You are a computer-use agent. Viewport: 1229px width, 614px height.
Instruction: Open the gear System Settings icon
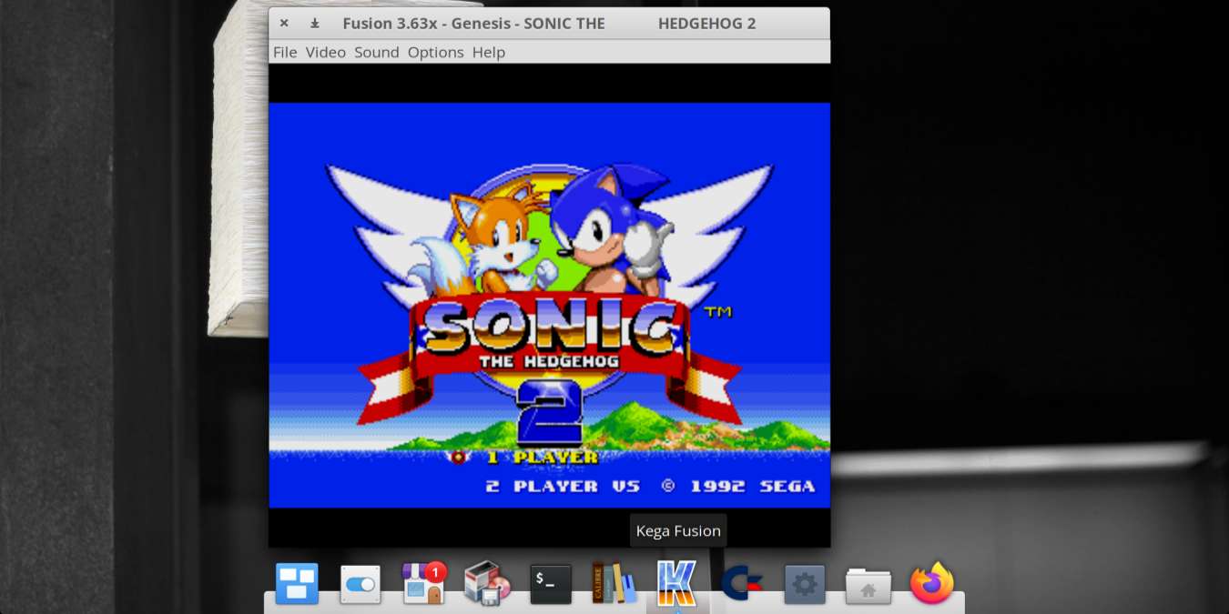click(x=805, y=584)
